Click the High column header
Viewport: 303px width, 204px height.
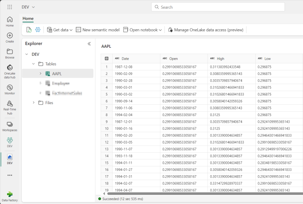tap(232, 58)
